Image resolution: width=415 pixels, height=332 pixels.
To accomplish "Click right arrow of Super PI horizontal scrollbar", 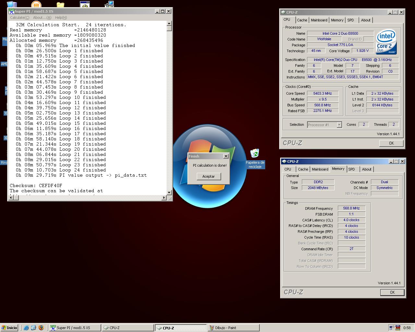I will tap(164, 197).
